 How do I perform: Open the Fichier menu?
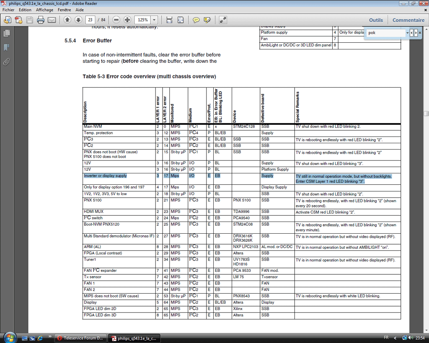[8, 10]
